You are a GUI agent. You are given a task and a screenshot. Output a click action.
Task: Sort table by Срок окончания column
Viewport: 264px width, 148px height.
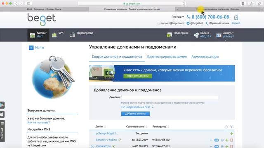pyautogui.click(x=137, y=127)
